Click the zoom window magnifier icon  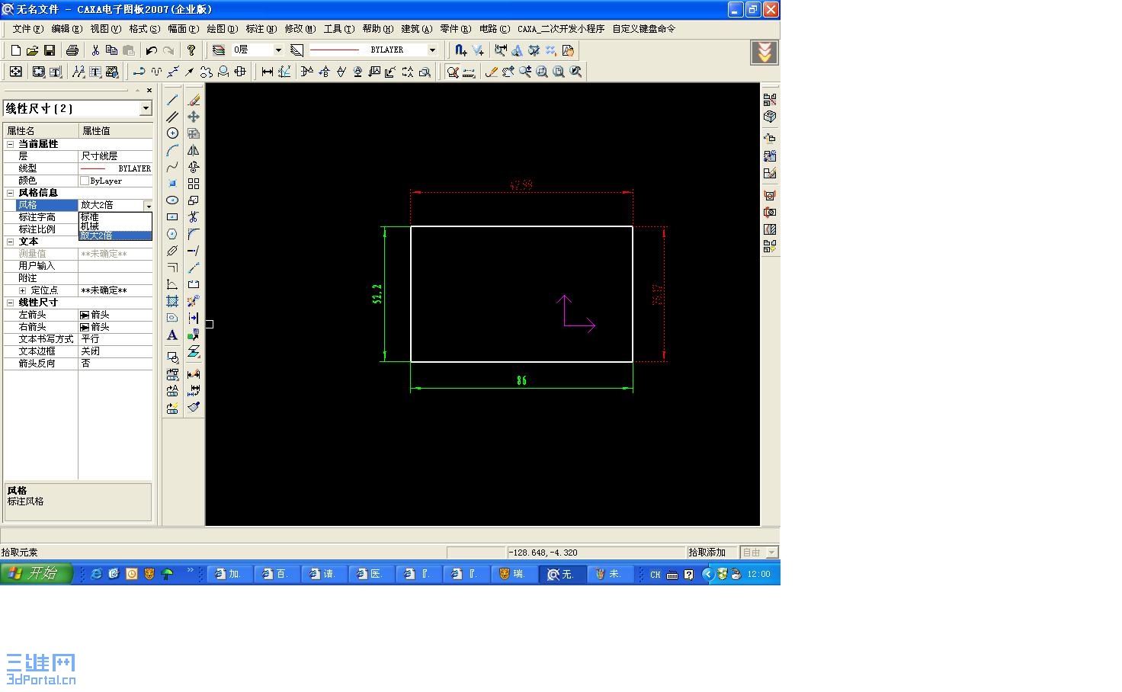pyautogui.click(x=542, y=72)
